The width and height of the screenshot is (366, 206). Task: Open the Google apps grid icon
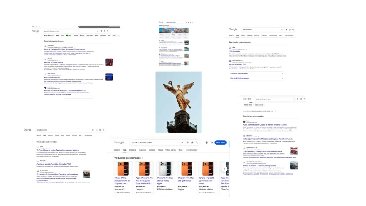(x=212, y=143)
